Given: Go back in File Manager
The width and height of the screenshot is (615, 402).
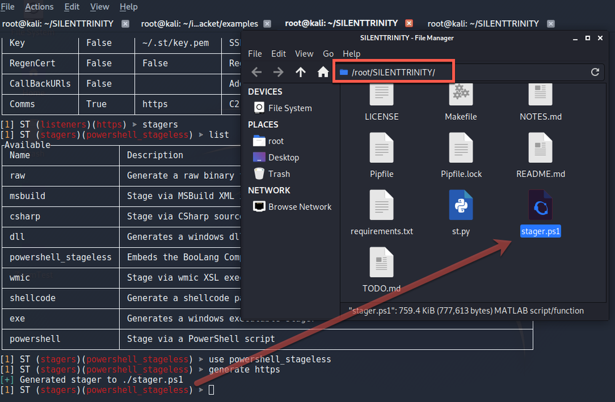Looking at the screenshot, I should [x=256, y=72].
